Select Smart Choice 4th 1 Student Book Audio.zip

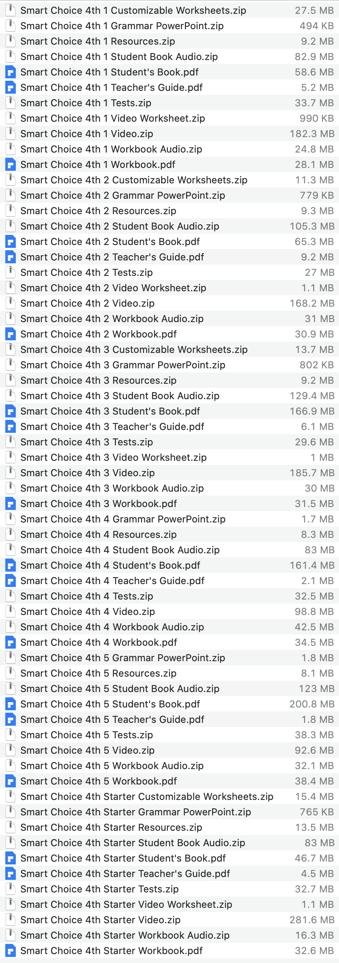(x=119, y=57)
